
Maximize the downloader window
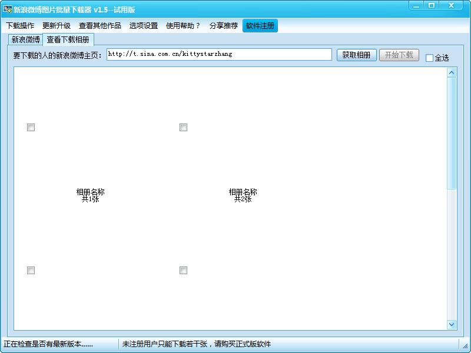pyautogui.click(x=432, y=5)
